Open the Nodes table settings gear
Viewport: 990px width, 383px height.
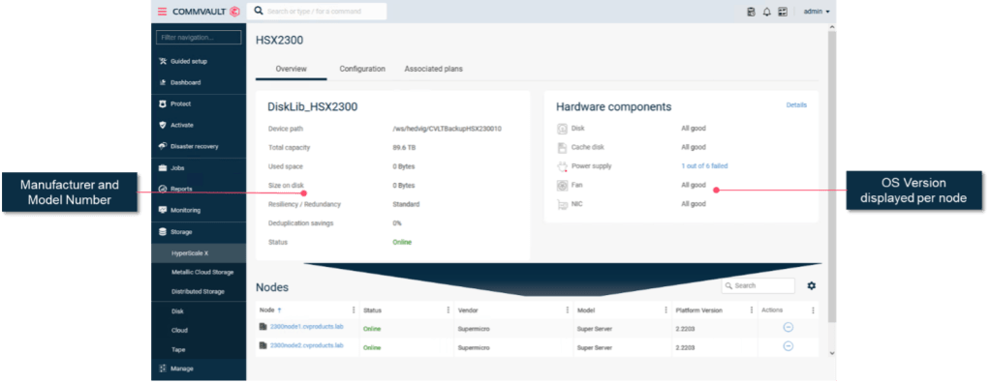[x=812, y=286]
